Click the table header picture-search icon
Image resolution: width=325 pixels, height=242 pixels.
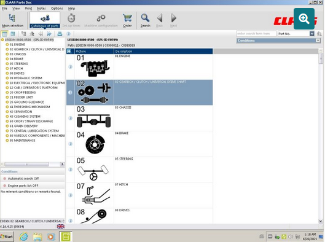pyautogui.click(x=69, y=51)
